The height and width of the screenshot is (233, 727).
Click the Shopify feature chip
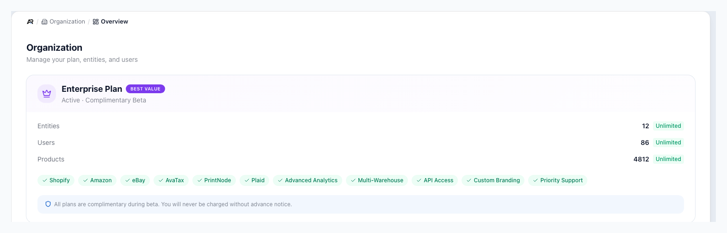[x=56, y=180]
